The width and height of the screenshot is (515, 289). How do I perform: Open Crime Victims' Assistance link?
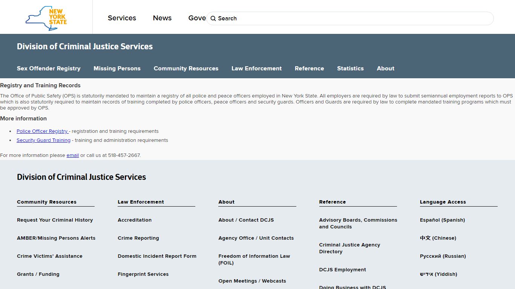pos(50,256)
